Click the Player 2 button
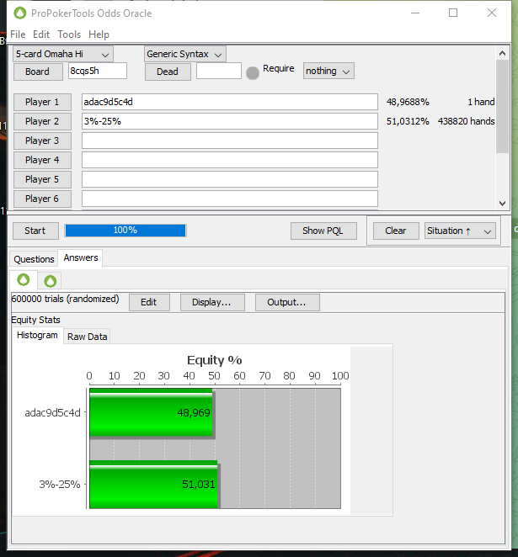 pos(42,121)
